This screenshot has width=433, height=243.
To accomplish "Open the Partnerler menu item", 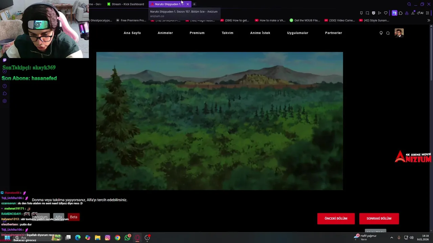I will 334,33.
